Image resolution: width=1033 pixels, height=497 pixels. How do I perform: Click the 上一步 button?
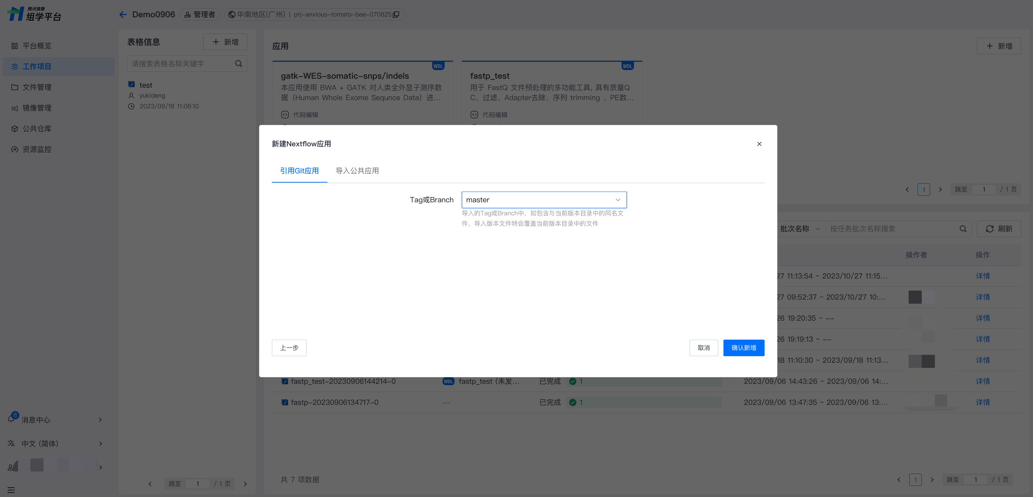[289, 348]
